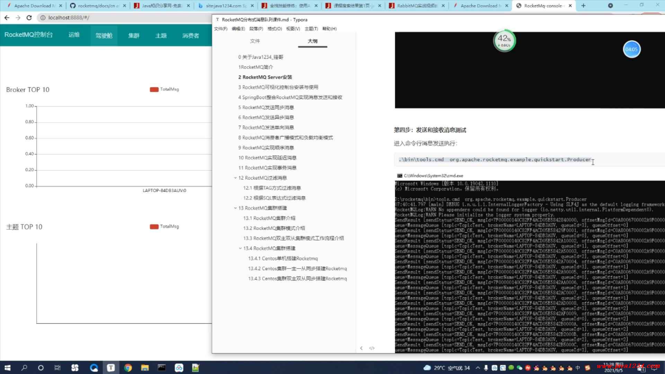Viewport: 665px width, 374px height.
Task: Open Typora 段落(P) menu
Action: (256, 29)
